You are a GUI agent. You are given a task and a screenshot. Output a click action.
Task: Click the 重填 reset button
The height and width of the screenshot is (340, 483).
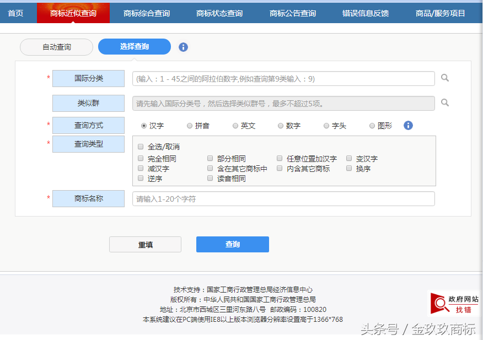click(x=145, y=244)
